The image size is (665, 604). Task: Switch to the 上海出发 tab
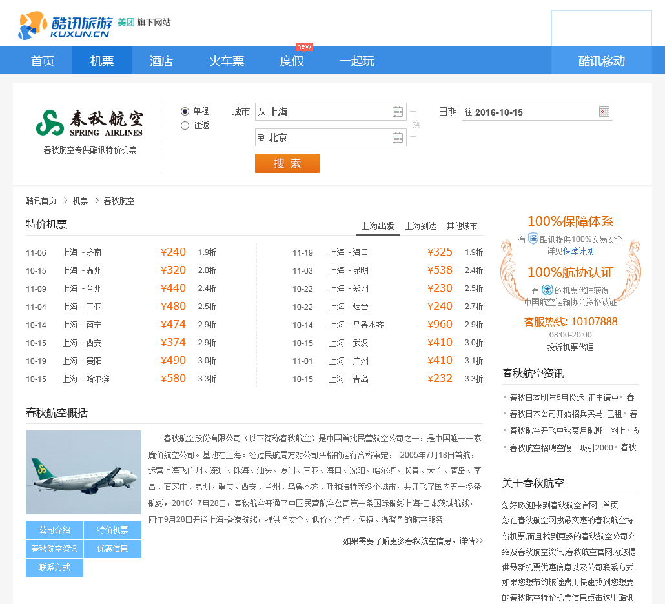click(378, 226)
